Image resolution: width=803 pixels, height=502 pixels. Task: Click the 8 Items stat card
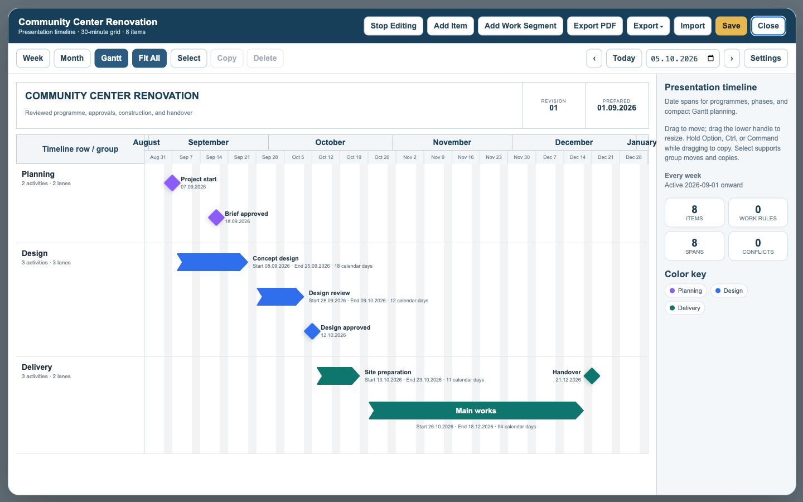694,213
